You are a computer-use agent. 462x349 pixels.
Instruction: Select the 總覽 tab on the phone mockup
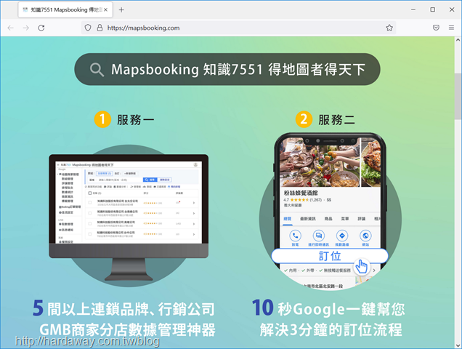coord(287,219)
